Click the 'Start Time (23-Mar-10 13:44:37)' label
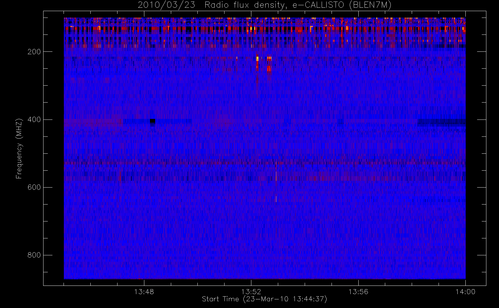499x308 pixels. click(x=264, y=299)
